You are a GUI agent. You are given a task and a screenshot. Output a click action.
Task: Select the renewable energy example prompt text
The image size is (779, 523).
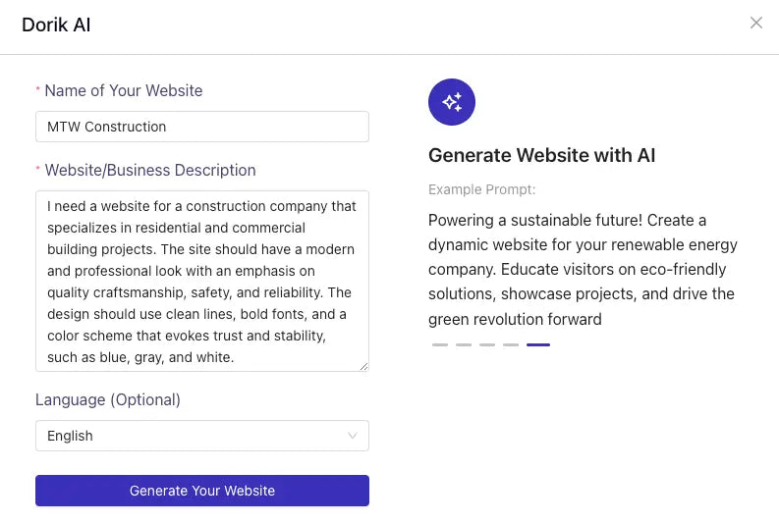tap(583, 269)
